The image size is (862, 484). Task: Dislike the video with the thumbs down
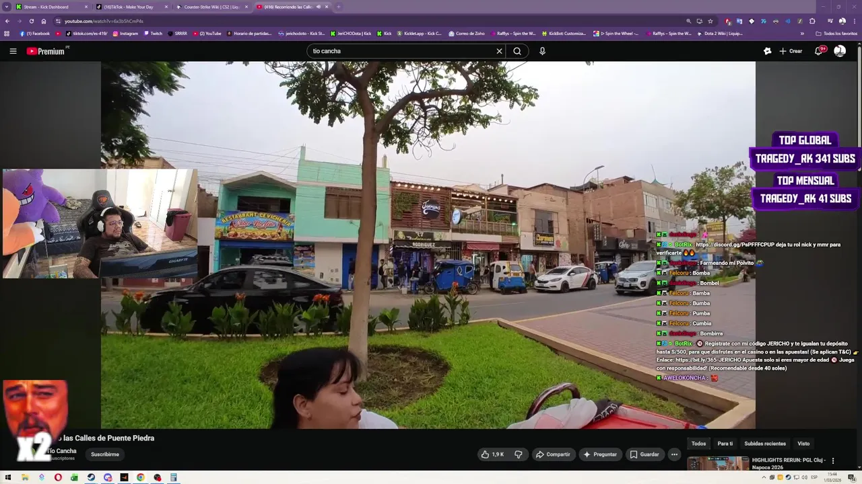tap(518, 454)
